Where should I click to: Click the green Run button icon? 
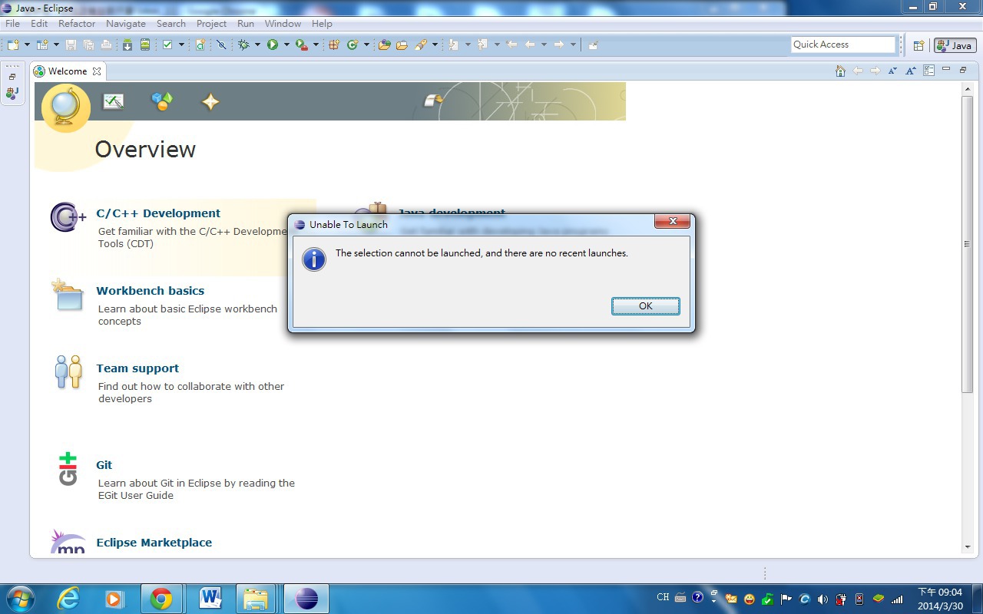[273, 45]
